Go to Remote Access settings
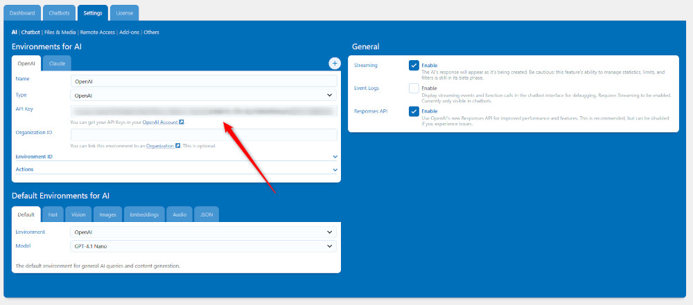Viewport: 693px width, 305px height. 98,33
